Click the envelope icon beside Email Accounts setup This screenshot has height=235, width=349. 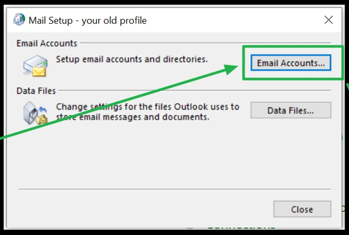[35, 66]
